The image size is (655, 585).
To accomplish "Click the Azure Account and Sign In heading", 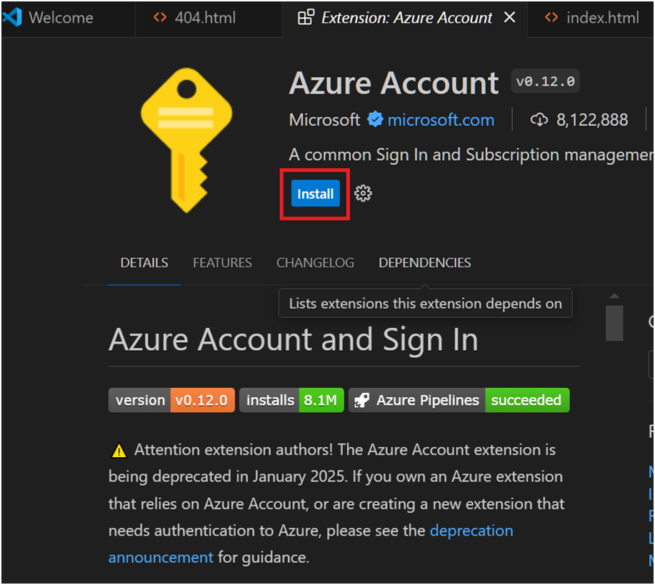I will click(294, 340).
